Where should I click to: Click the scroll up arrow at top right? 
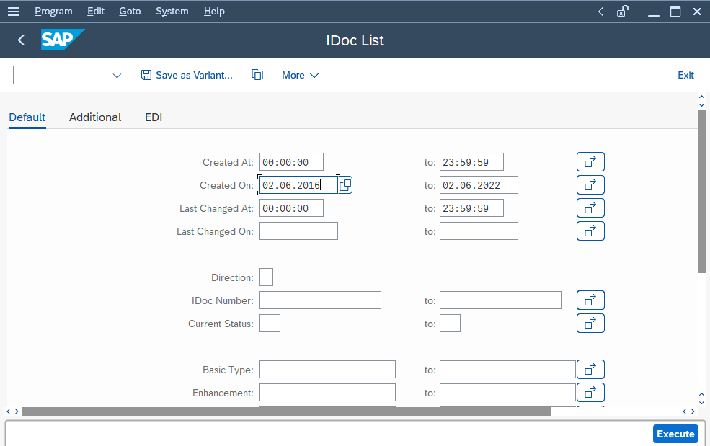[x=701, y=97]
